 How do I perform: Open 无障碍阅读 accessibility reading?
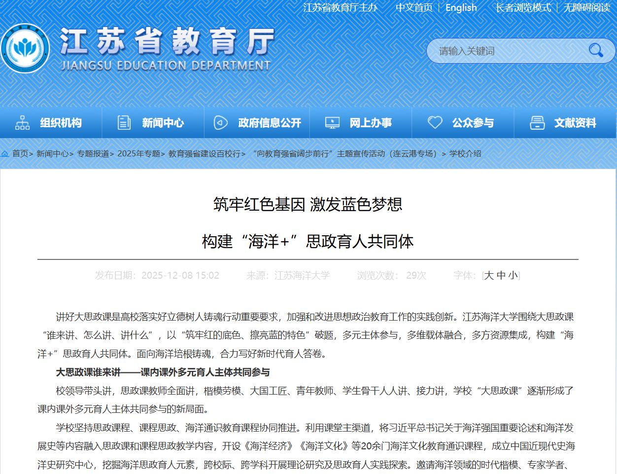tap(586, 8)
